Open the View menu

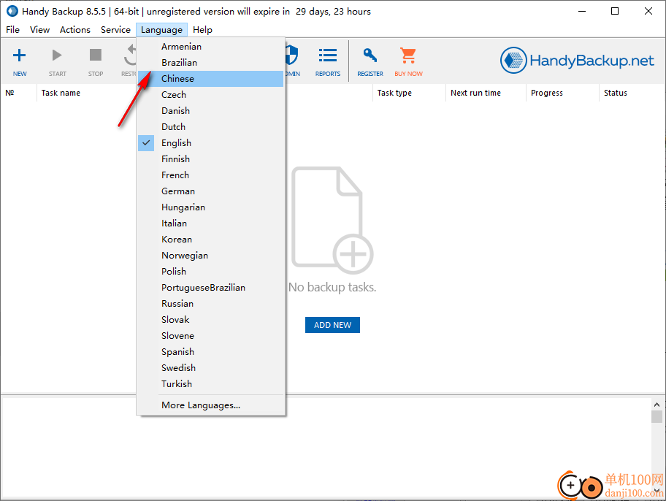(x=39, y=30)
